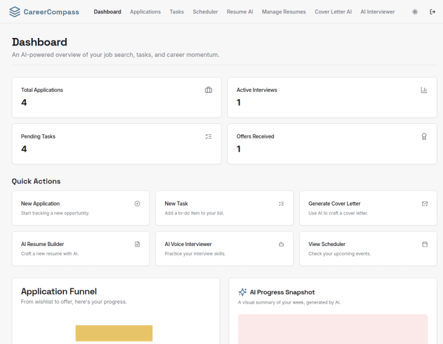Open Generate Cover Letter quick action

368,208
